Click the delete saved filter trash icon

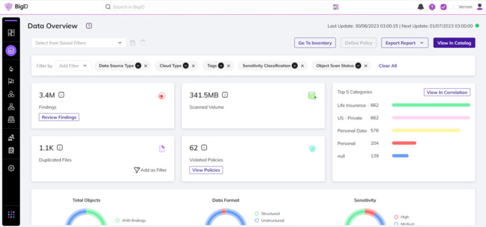coord(143,43)
